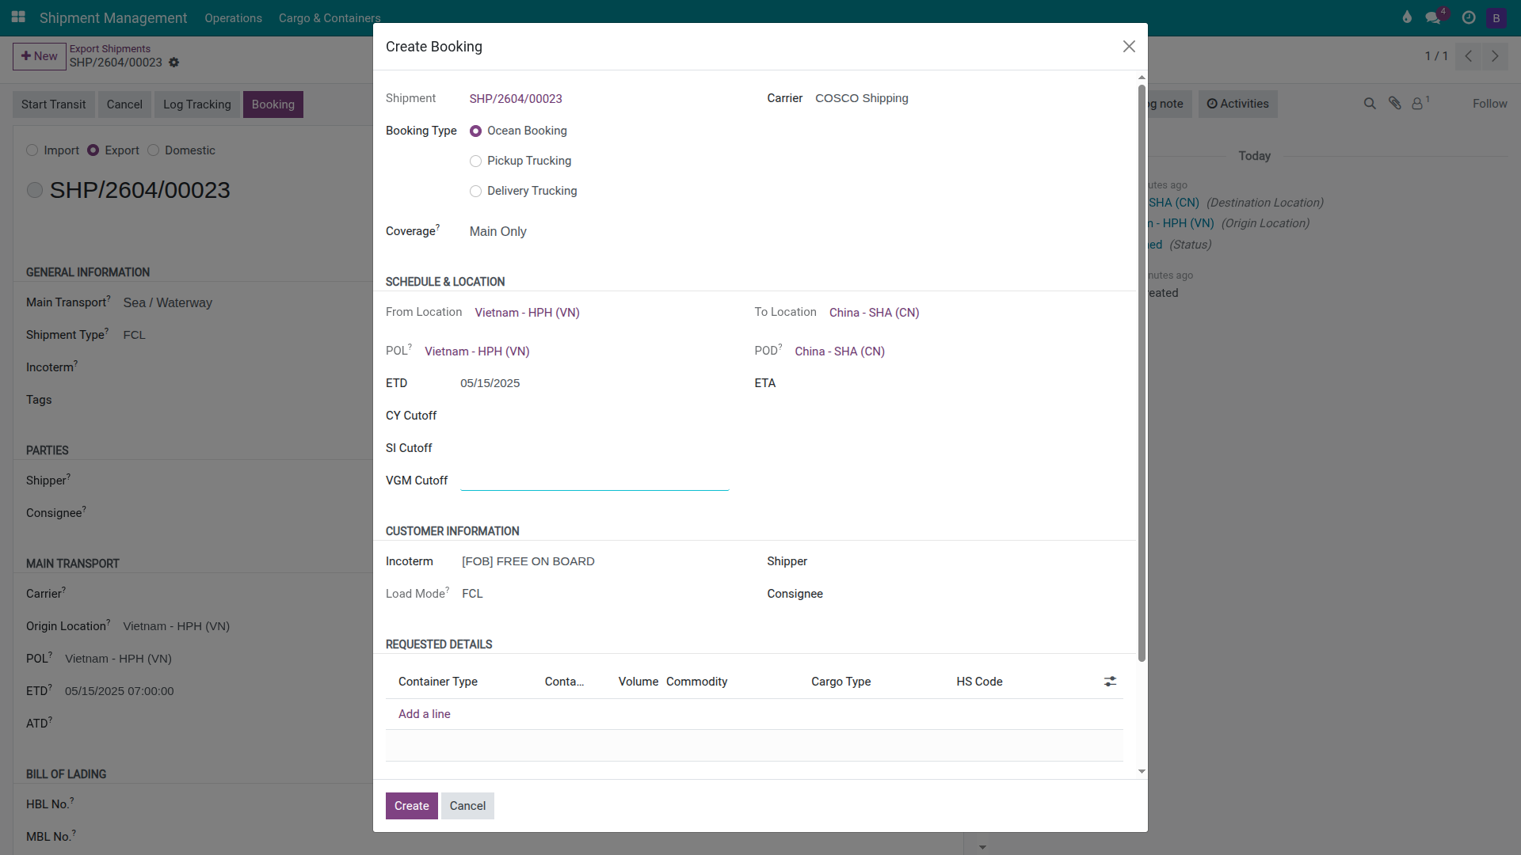Sort by Container Type column header
Image resolution: width=1521 pixels, height=855 pixels.
pyautogui.click(x=438, y=682)
